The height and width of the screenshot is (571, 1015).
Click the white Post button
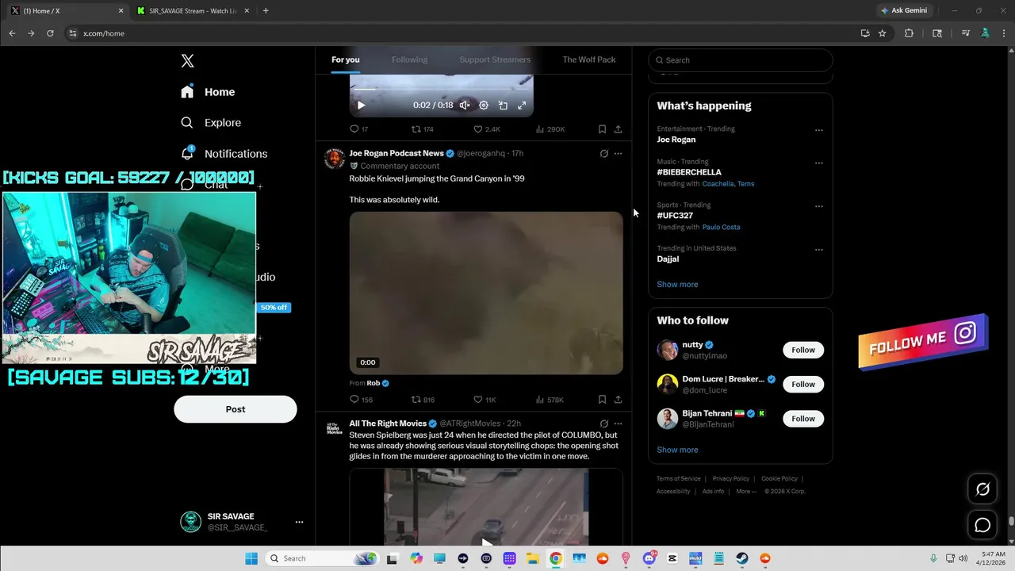coord(236,409)
